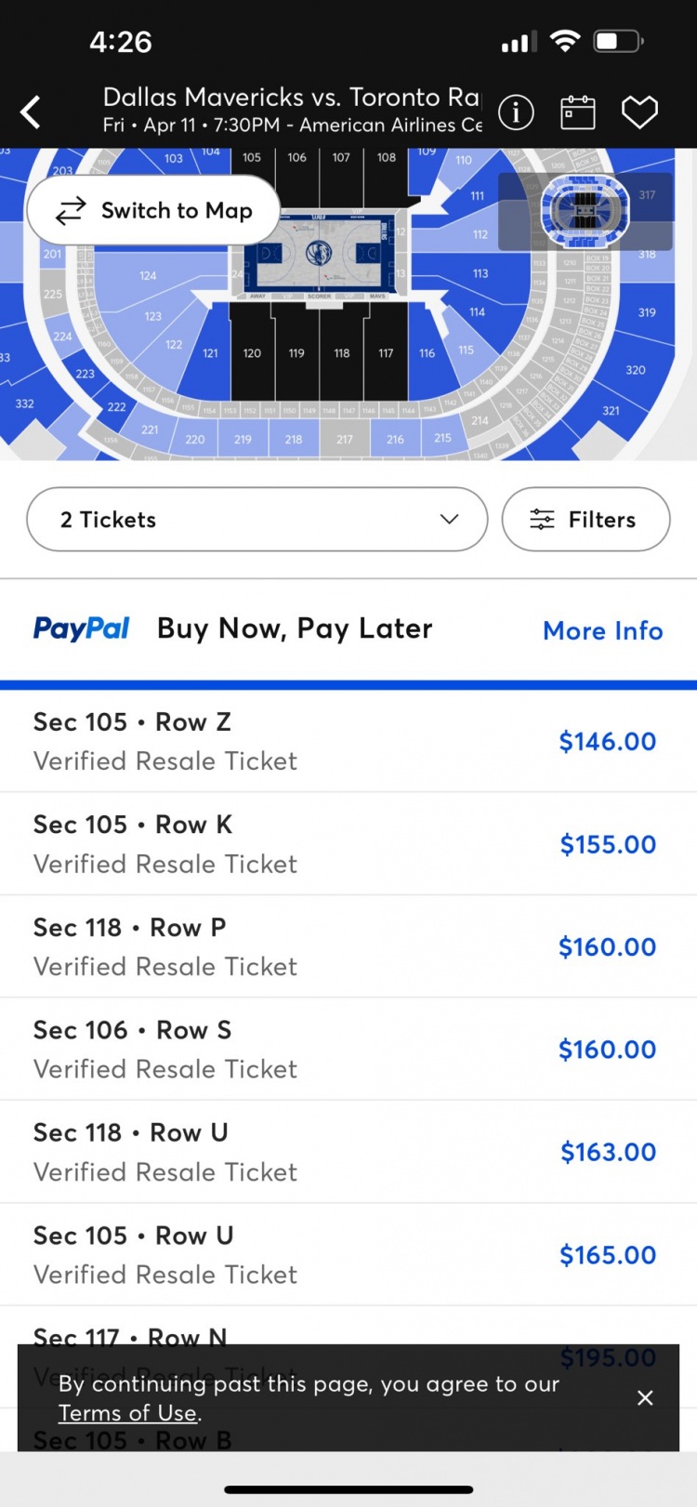Select section 113 on seating chart
697x1507 pixels.
(x=480, y=273)
